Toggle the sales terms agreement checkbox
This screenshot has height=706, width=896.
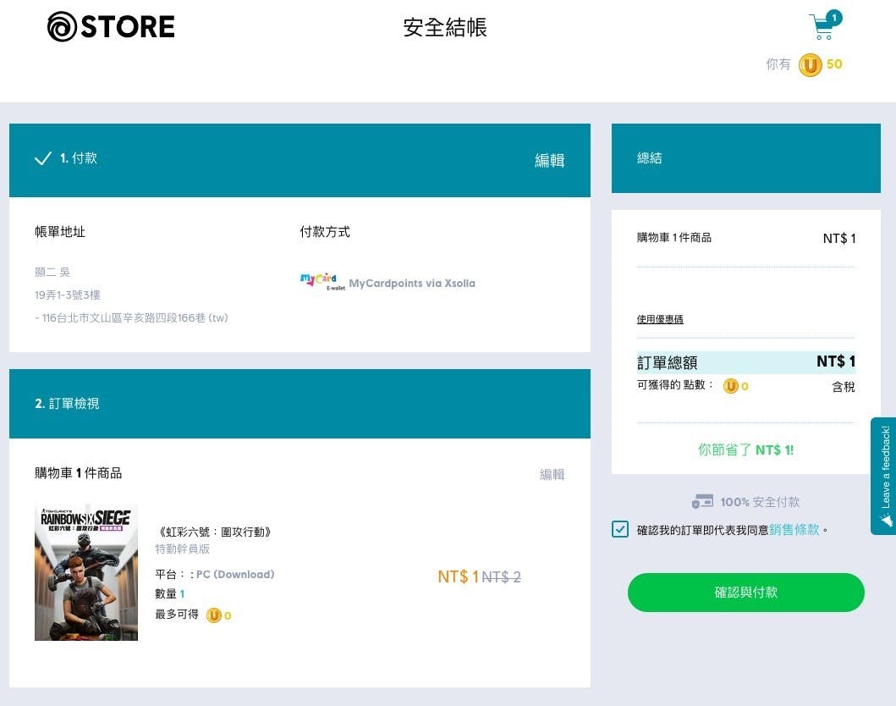[620, 529]
